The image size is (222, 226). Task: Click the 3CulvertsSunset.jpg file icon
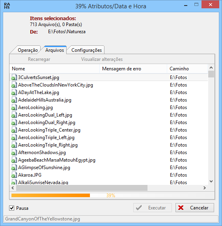tap(14, 77)
